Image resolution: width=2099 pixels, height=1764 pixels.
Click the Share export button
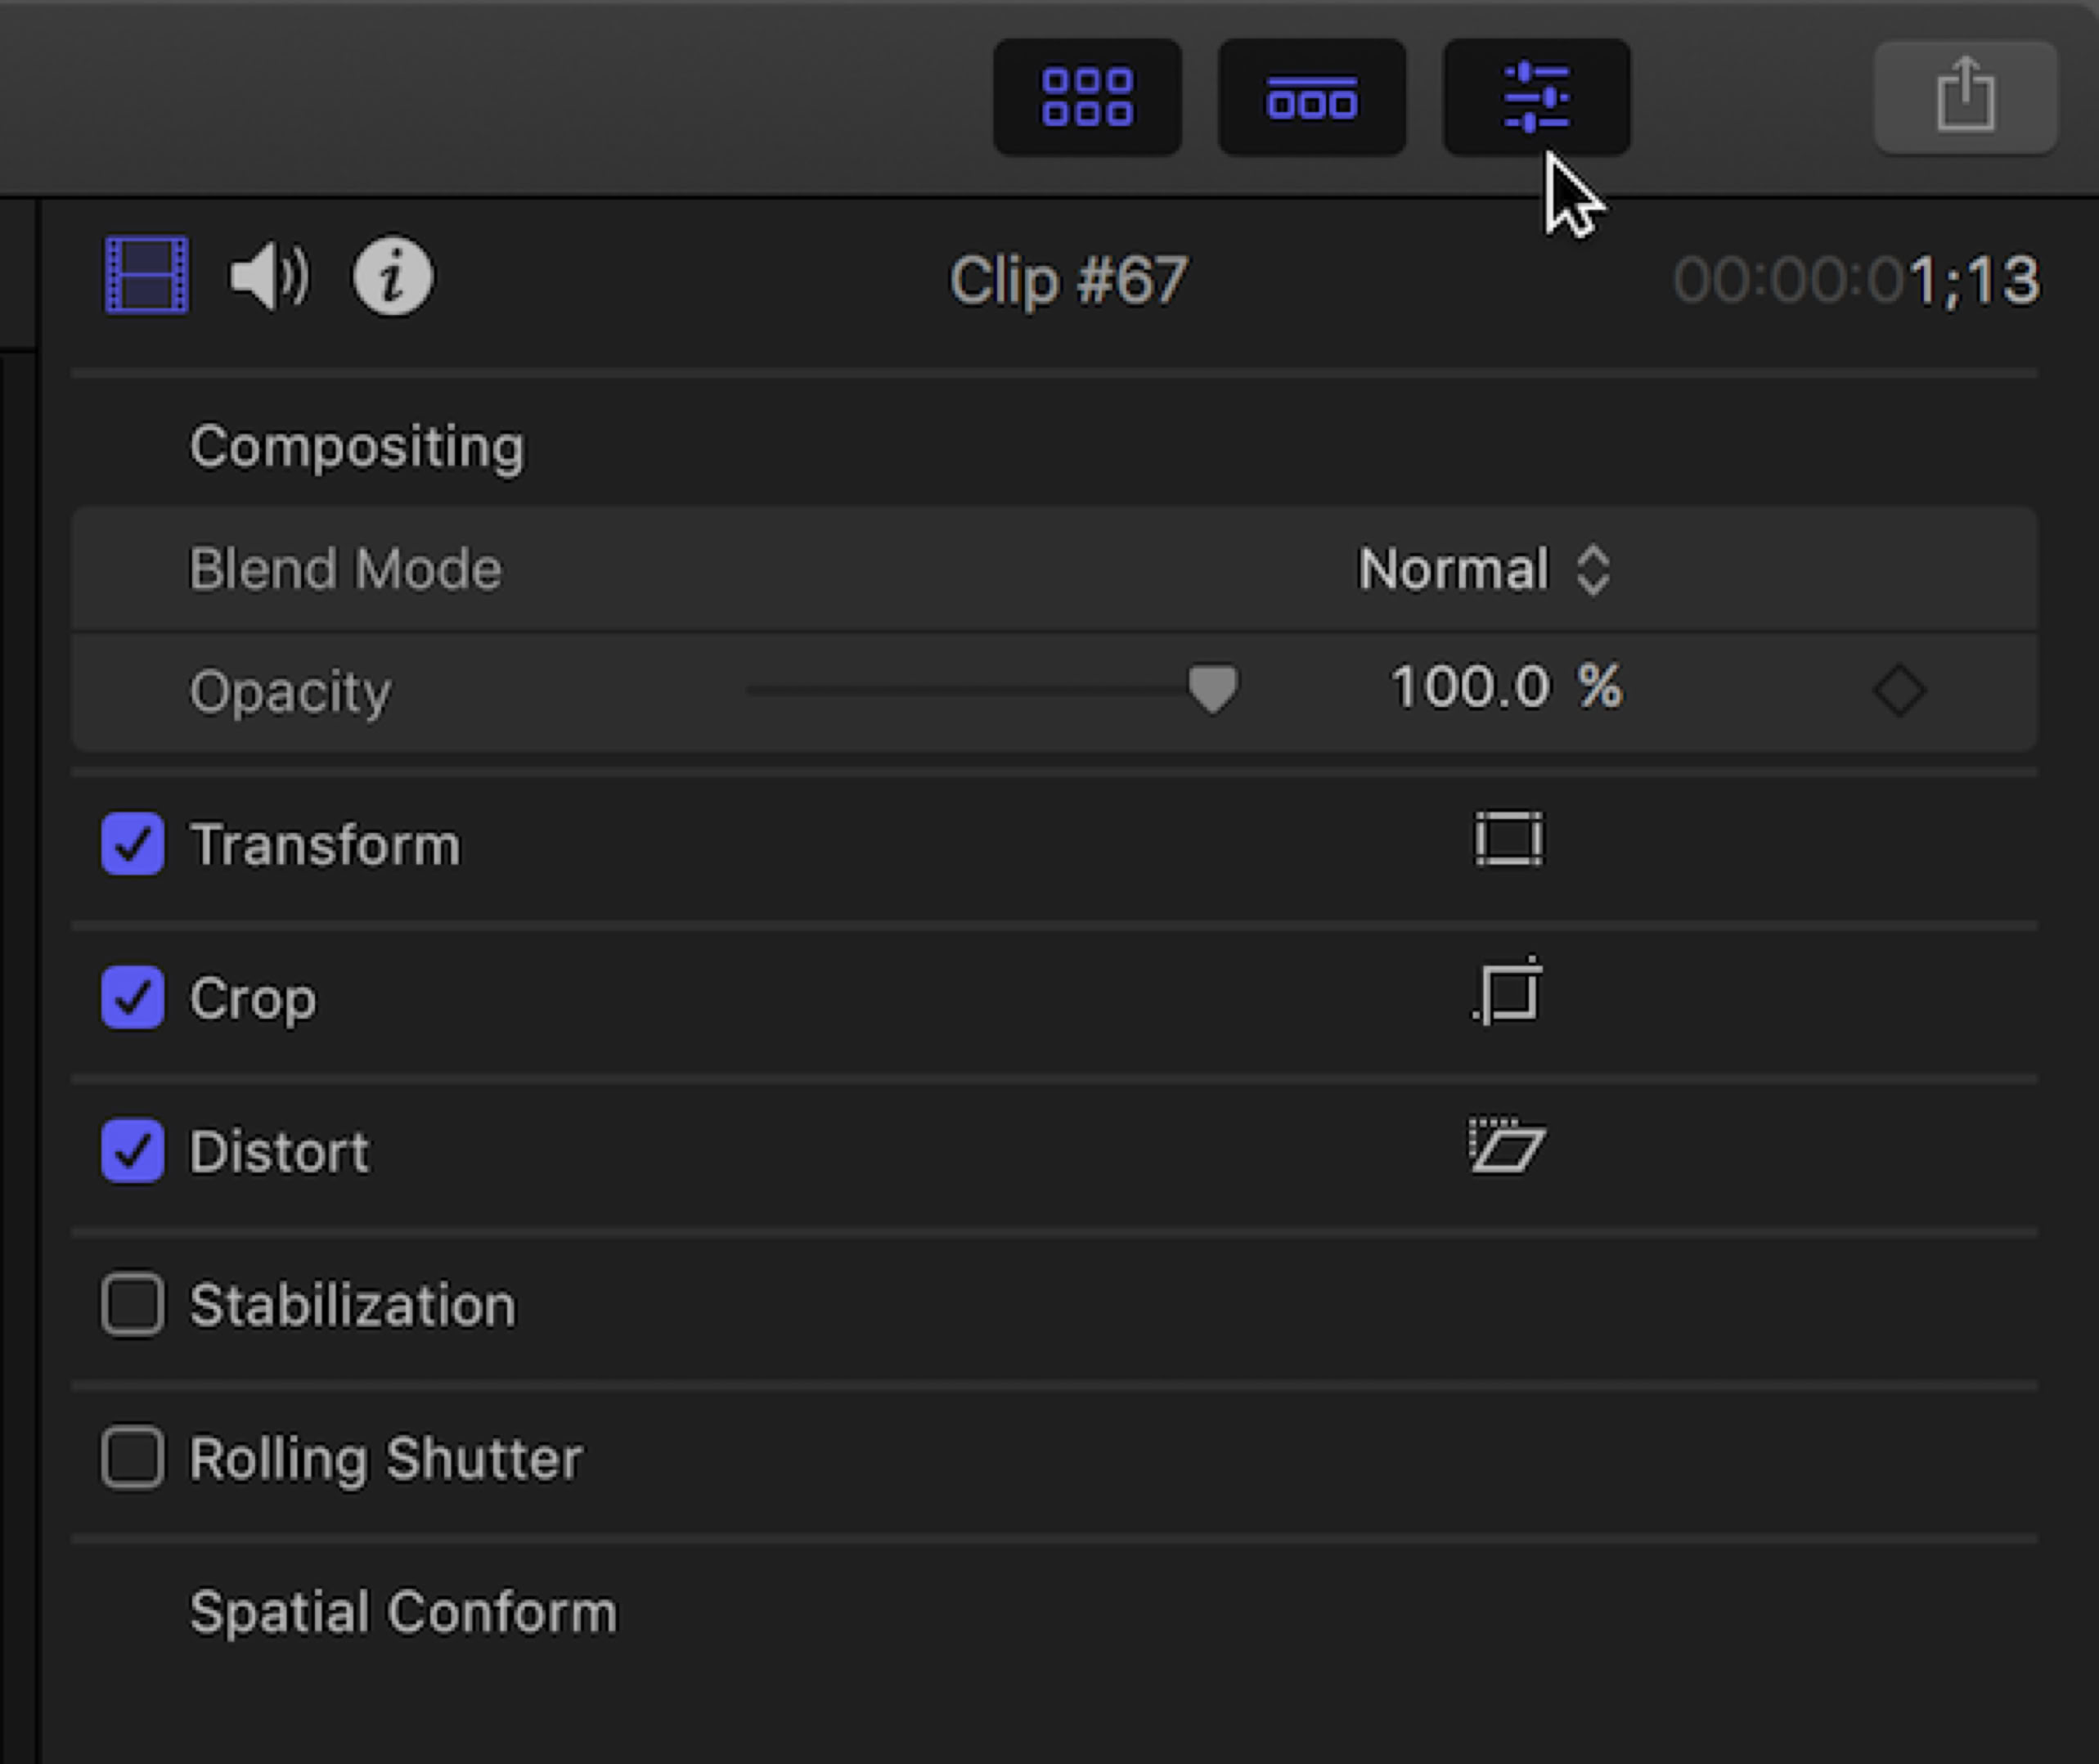(x=1965, y=97)
